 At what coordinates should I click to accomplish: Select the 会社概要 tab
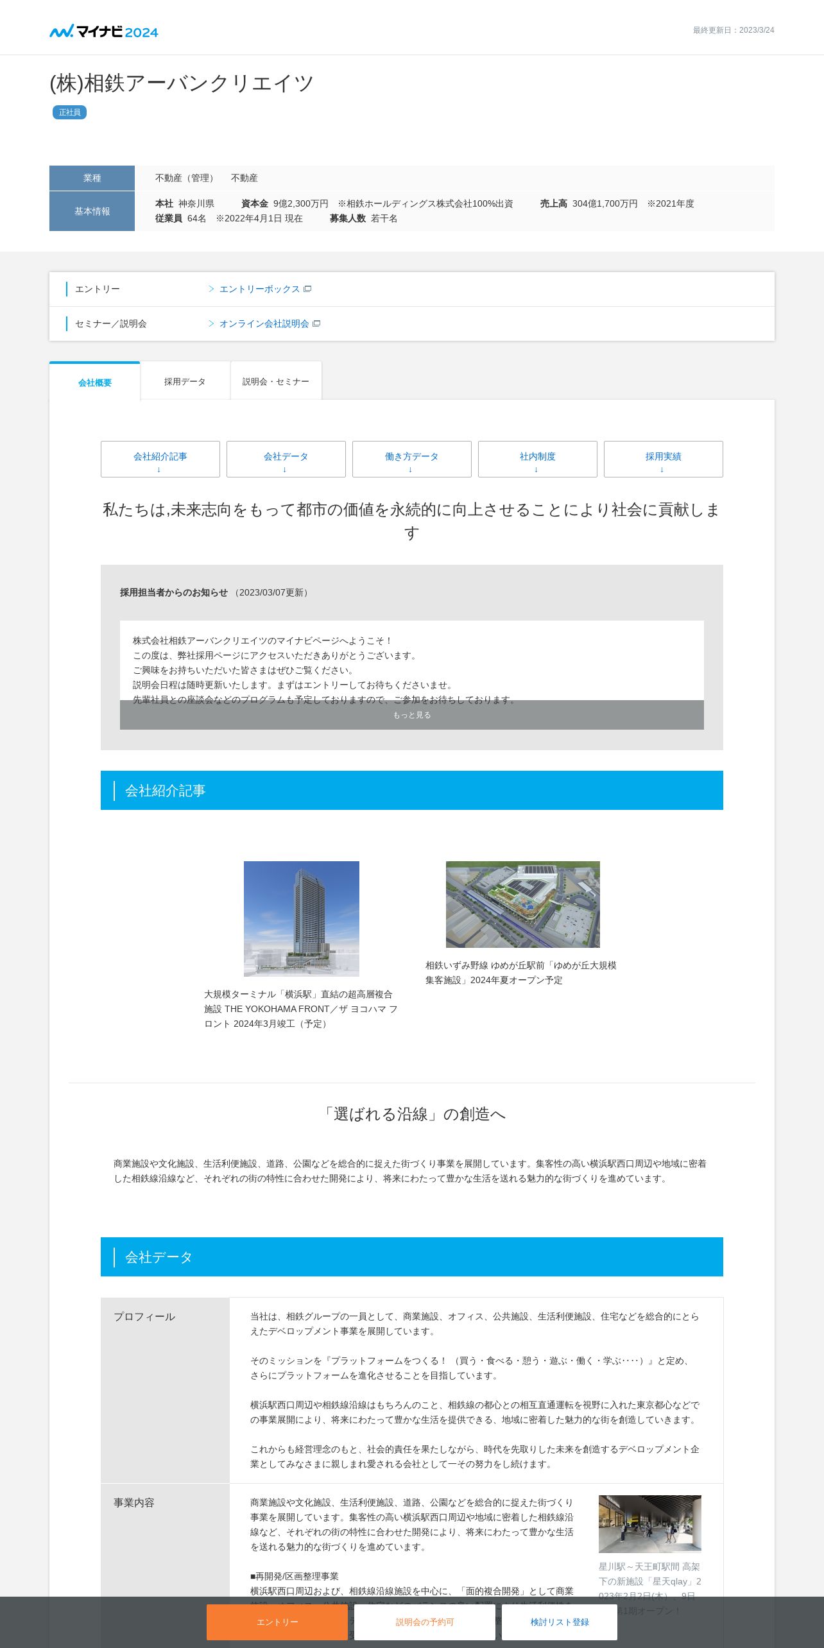tap(95, 382)
